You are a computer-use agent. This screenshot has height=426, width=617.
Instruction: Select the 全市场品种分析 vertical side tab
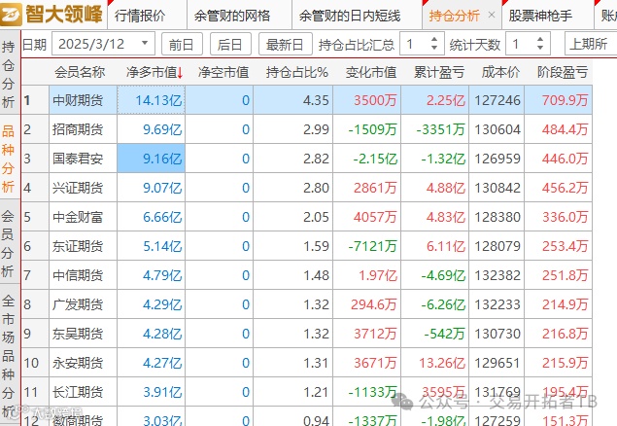tap(9, 355)
